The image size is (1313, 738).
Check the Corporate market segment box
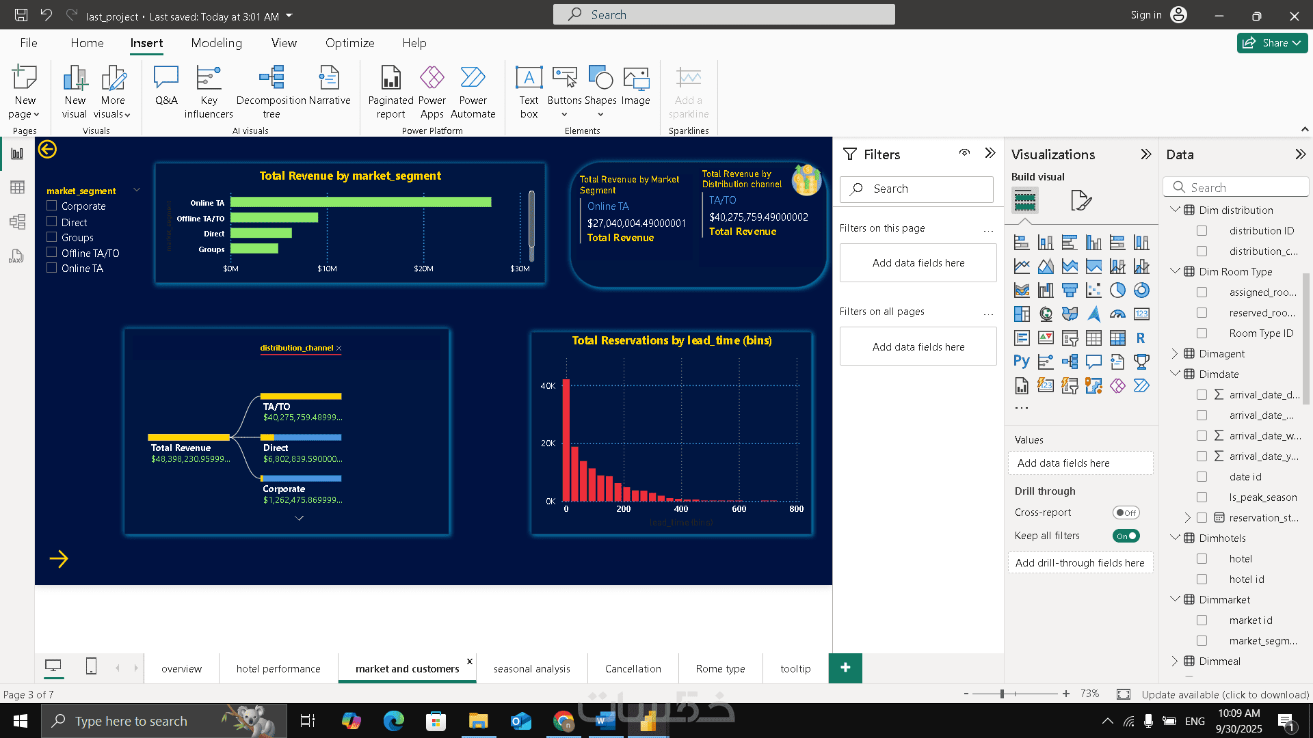(x=52, y=206)
